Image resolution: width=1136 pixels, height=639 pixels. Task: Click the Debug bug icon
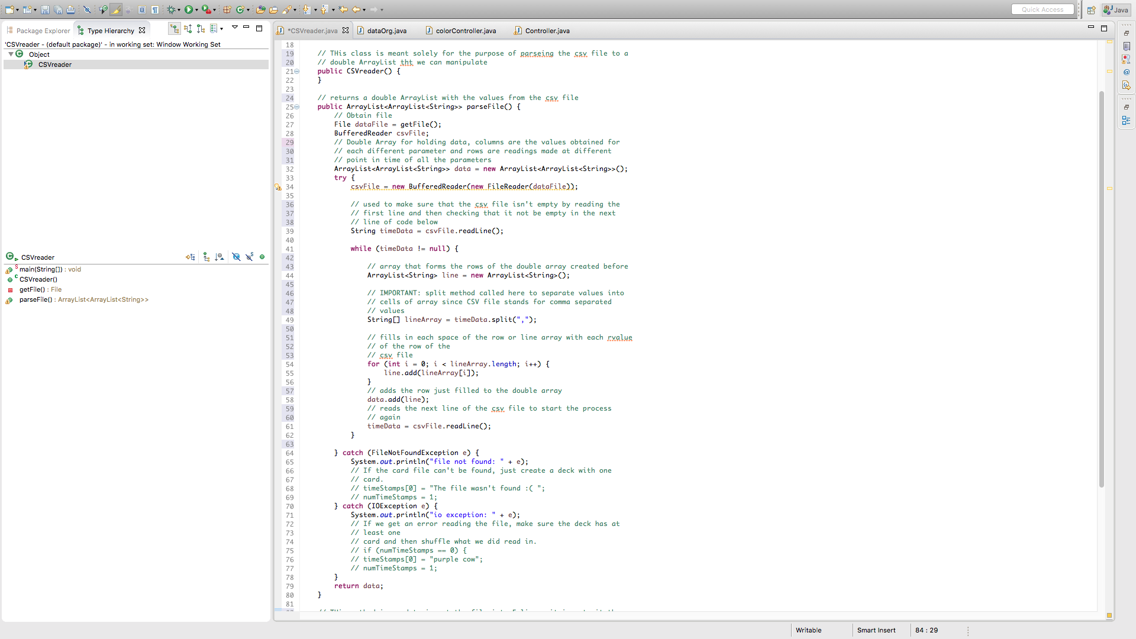point(171,9)
